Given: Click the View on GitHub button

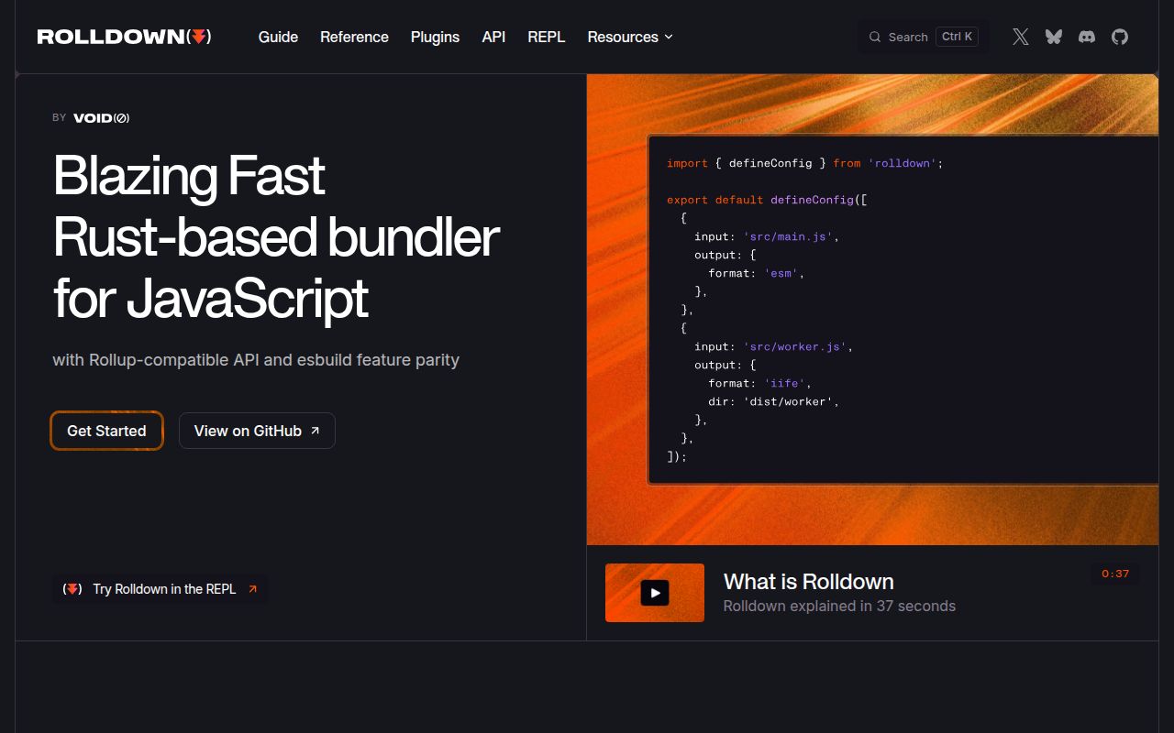Looking at the screenshot, I should pos(257,431).
